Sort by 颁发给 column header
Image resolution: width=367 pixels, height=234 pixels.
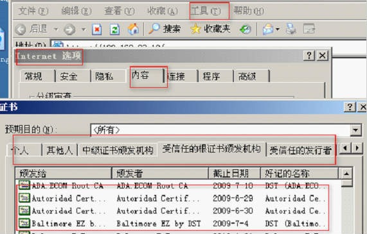click(64, 173)
